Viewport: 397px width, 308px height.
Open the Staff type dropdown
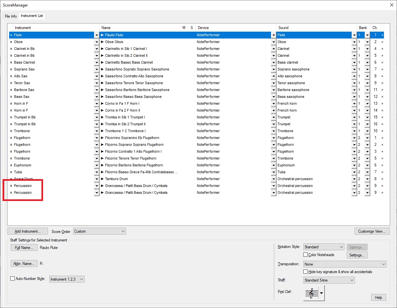(329, 280)
